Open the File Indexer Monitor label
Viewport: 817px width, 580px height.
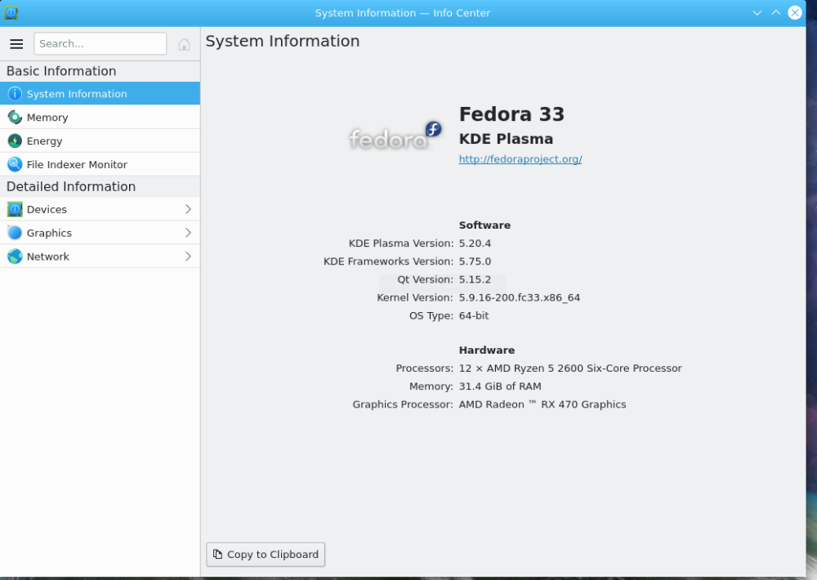click(x=77, y=165)
